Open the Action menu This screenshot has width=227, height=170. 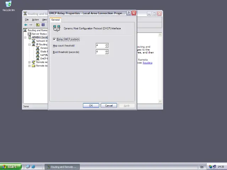pyautogui.click(x=35, y=19)
